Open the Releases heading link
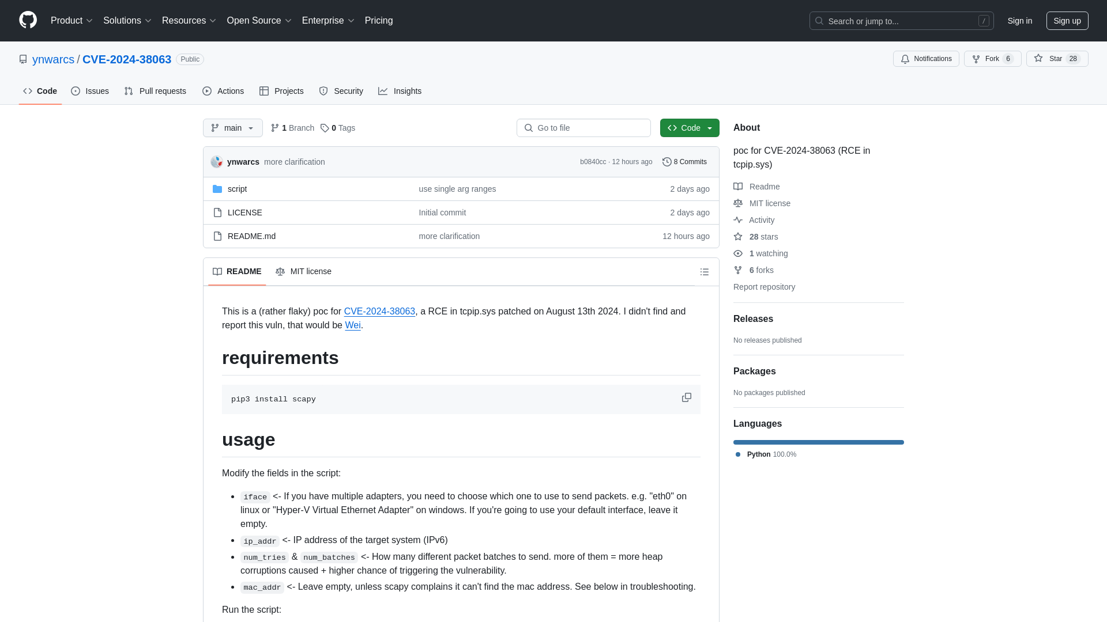 point(753,318)
